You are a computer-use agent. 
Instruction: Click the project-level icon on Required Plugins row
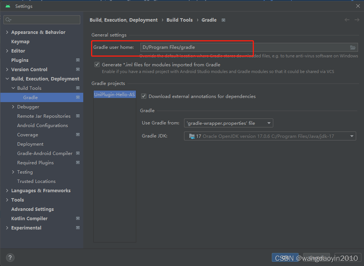(x=78, y=162)
